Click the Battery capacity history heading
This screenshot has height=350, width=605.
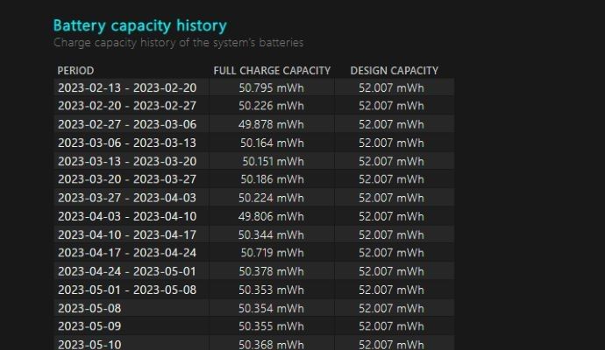[x=139, y=25]
